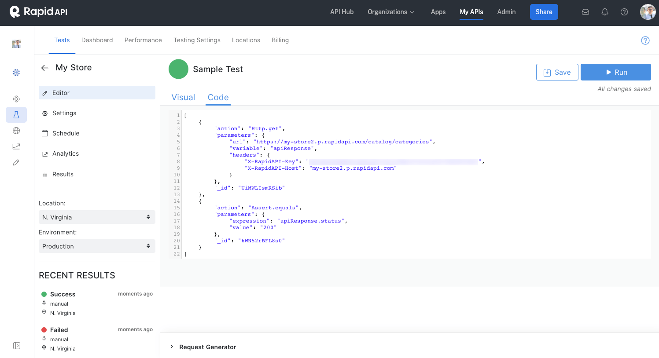
Task: Open the inbox icon in the top bar
Action: click(585, 12)
